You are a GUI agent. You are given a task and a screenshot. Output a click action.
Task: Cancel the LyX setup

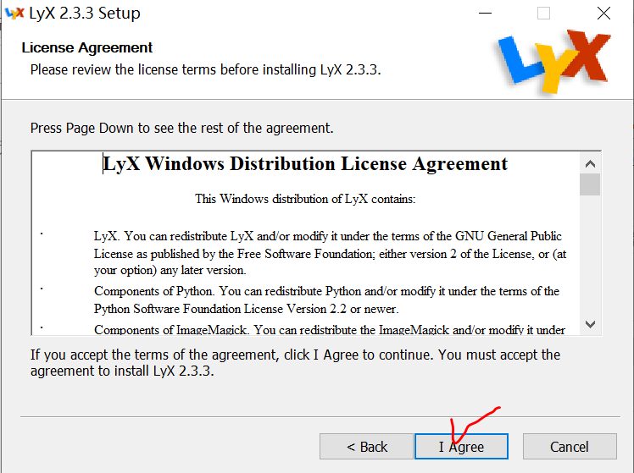tap(570, 447)
